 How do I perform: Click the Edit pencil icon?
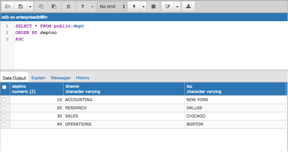[168, 7]
